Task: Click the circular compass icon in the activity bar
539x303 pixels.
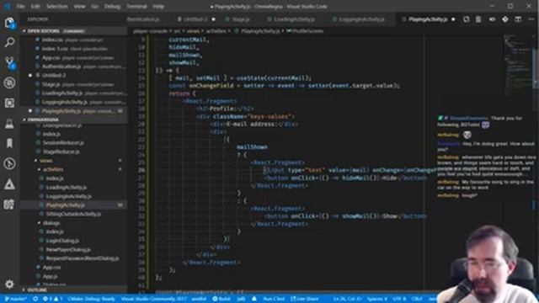Action: [9, 163]
